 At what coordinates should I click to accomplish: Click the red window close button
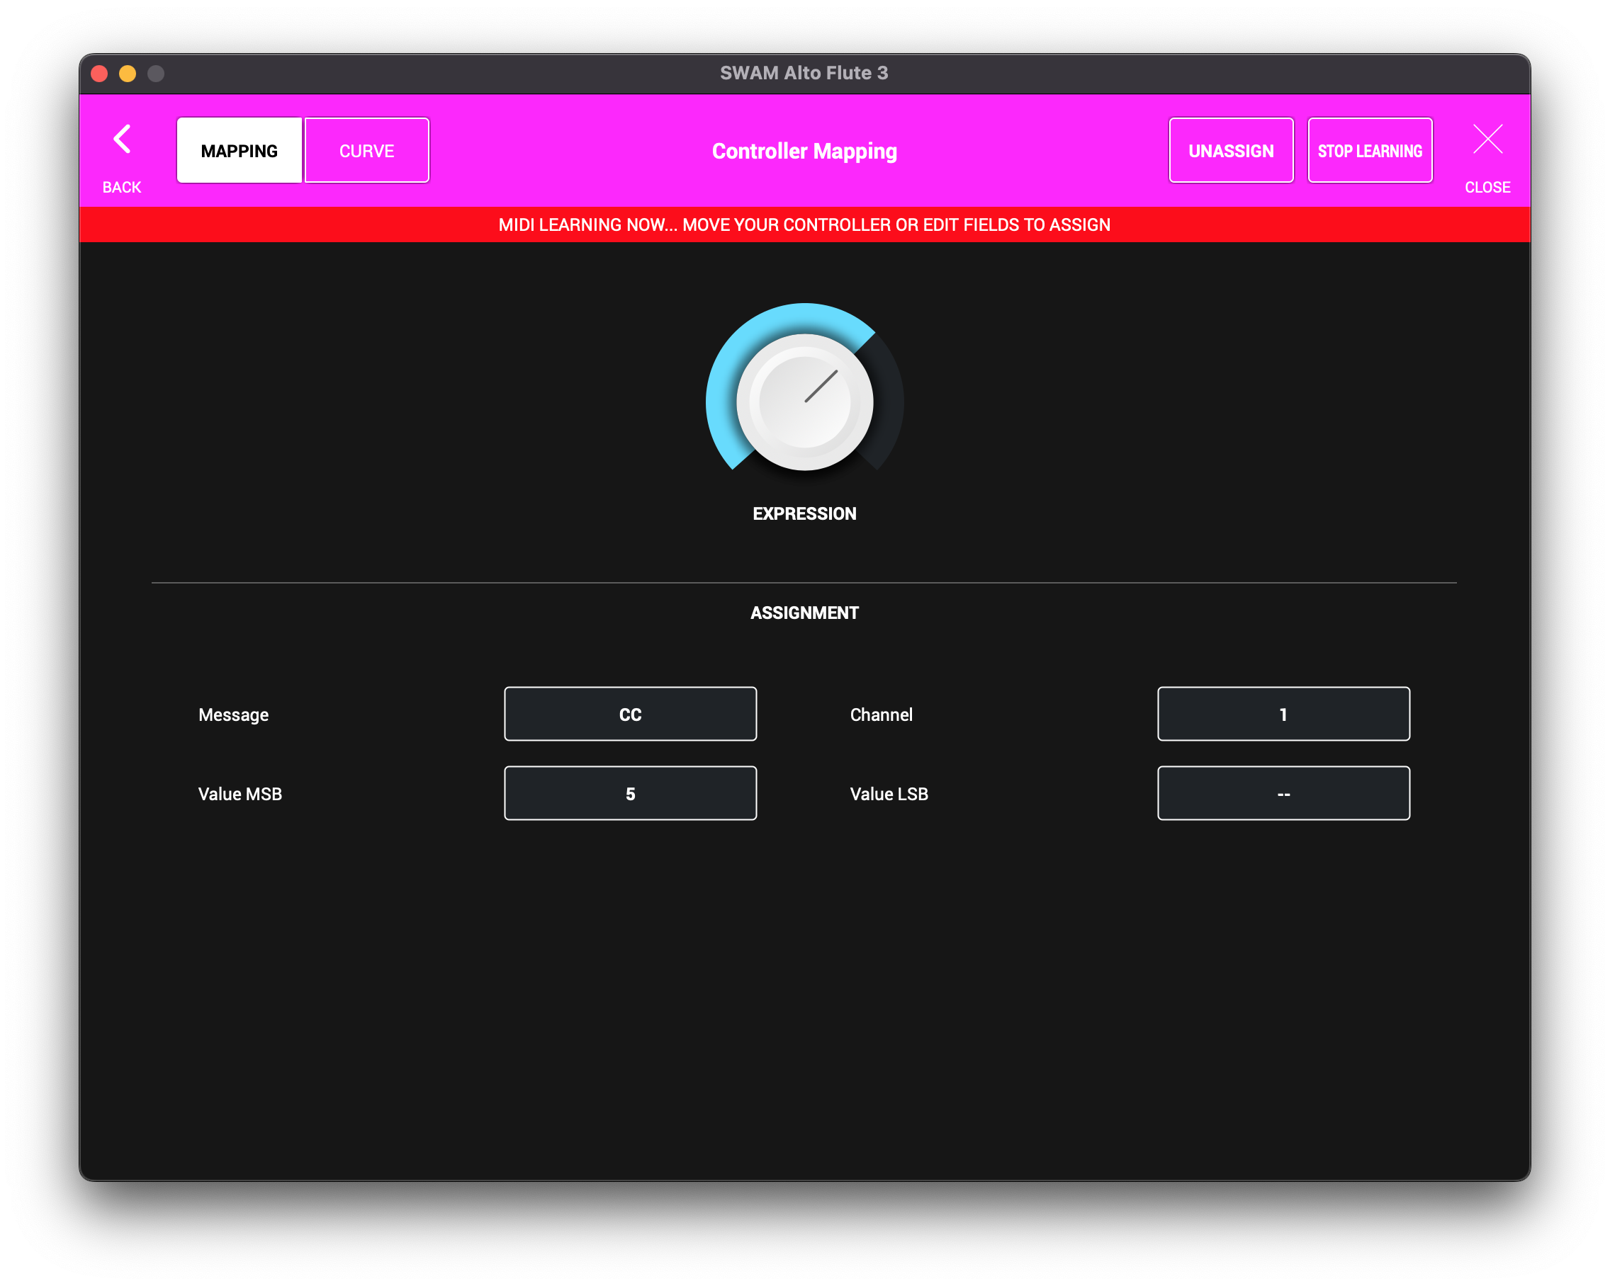point(99,73)
